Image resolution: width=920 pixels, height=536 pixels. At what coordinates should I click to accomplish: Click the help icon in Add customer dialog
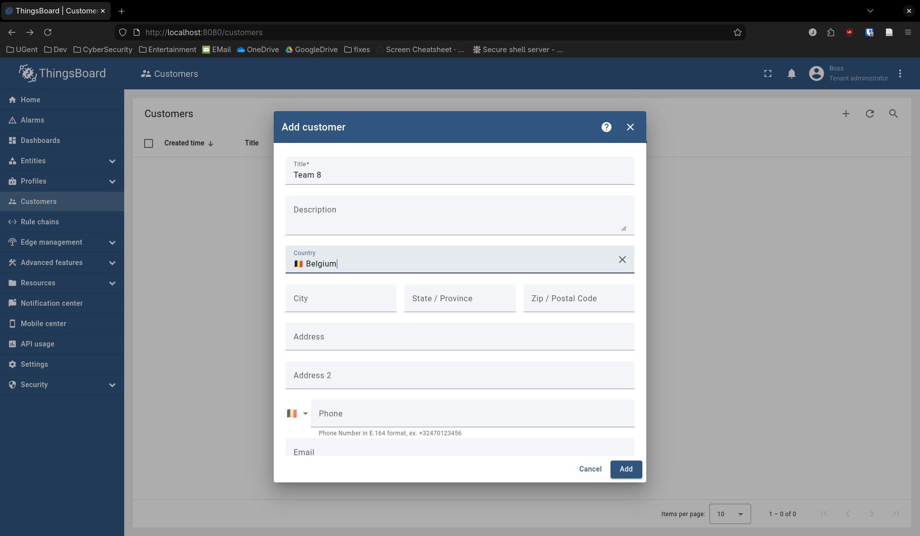pyautogui.click(x=606, y=127)
